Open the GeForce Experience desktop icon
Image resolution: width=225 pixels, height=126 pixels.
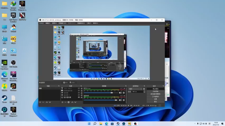[4, 65]
